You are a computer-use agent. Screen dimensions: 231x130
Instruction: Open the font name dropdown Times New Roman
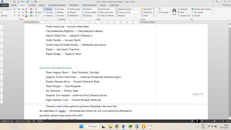click(x=7, y=9)
